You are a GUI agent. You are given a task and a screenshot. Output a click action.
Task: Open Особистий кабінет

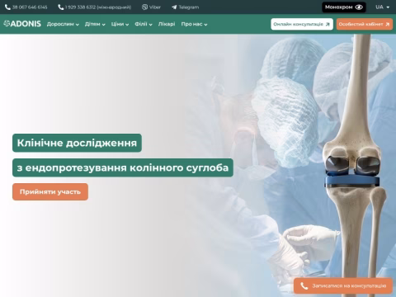click(x=365, y=24)
